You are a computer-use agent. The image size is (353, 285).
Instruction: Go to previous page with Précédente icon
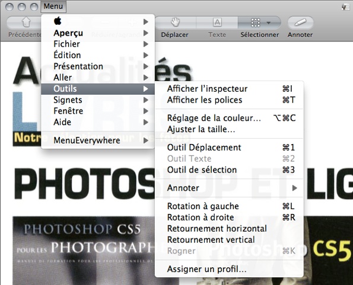(x=26, y=23)
